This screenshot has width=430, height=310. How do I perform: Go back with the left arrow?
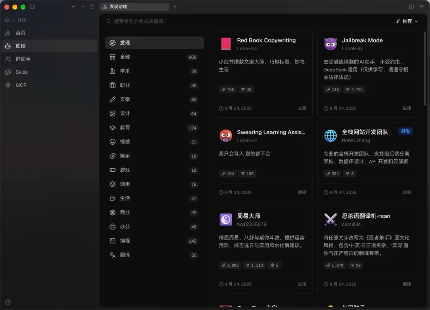(74, 6)
